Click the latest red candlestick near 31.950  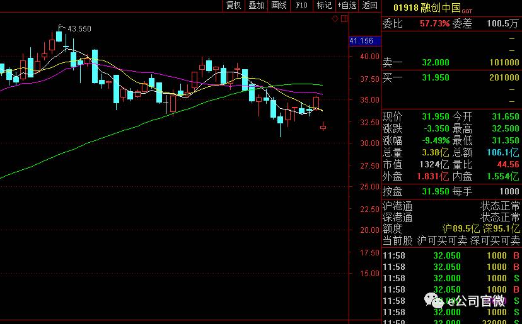tap(323, 127)
